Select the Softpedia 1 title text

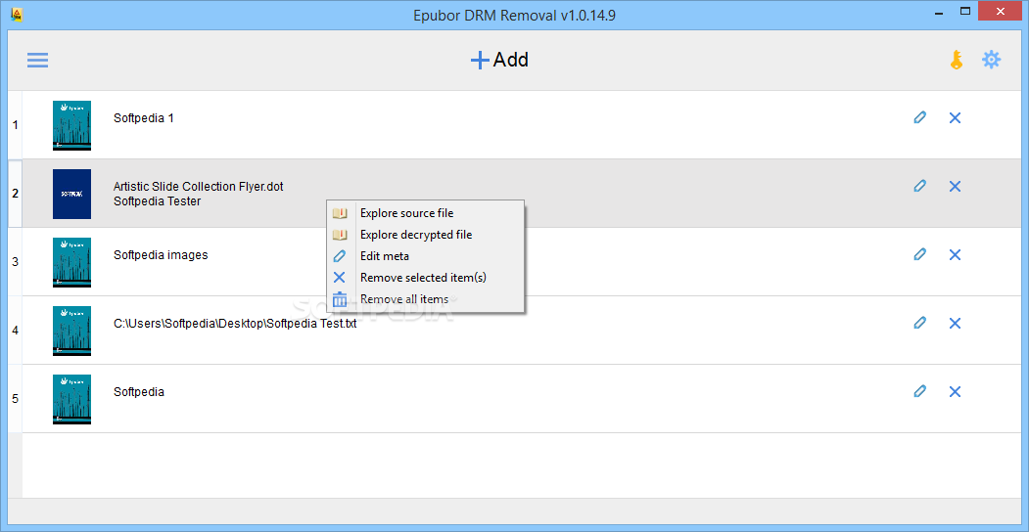[144, 118]
